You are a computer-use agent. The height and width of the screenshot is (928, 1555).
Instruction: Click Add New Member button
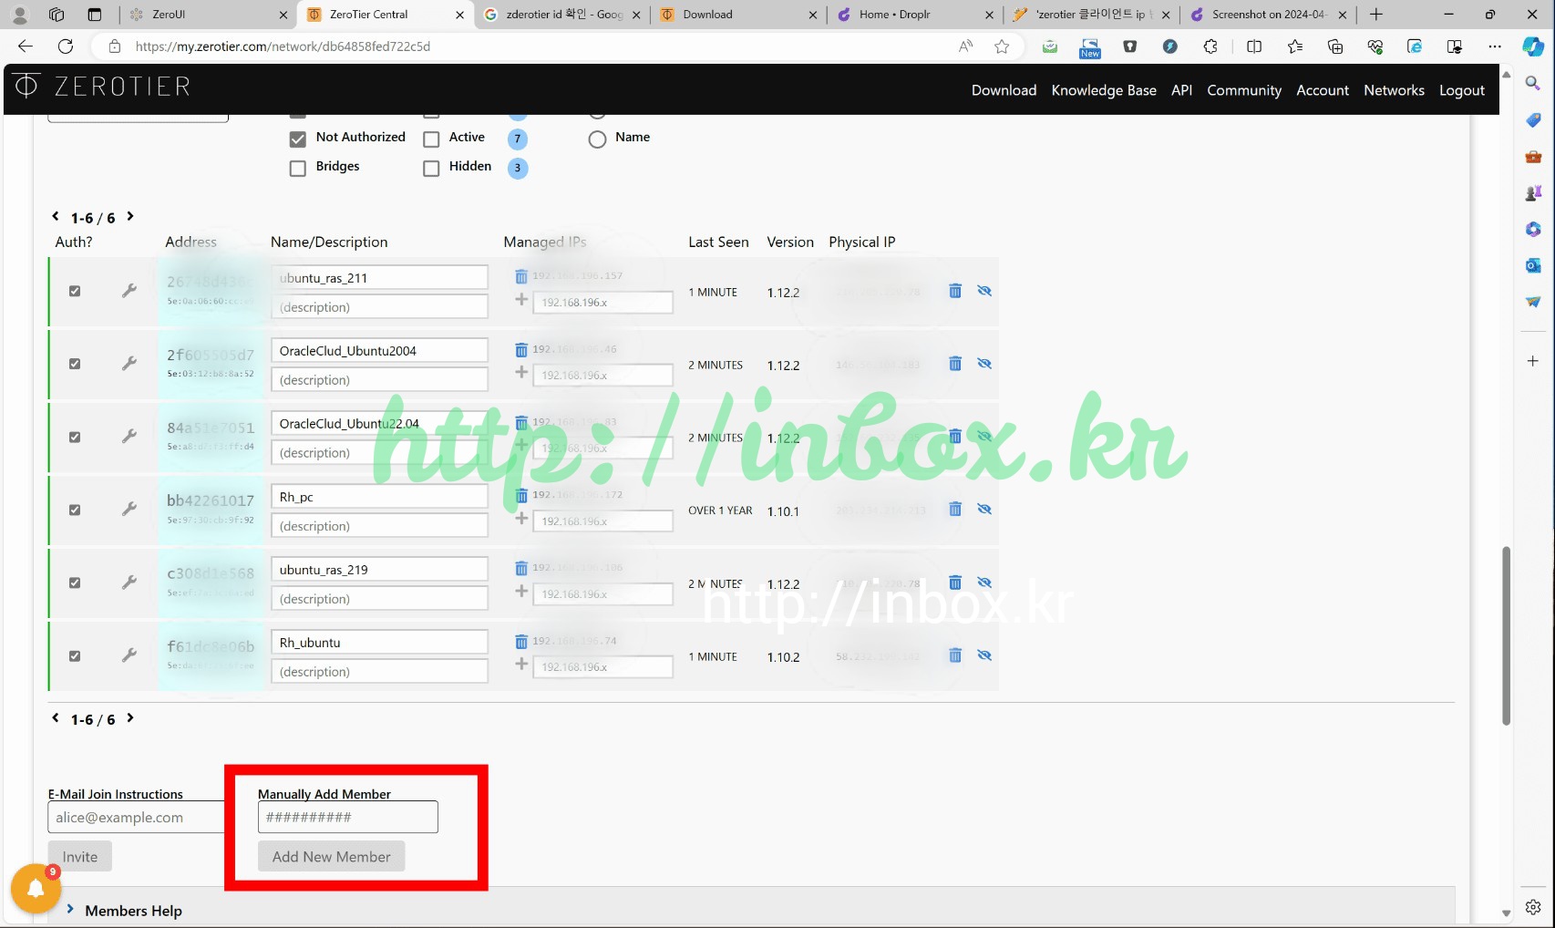332,857
